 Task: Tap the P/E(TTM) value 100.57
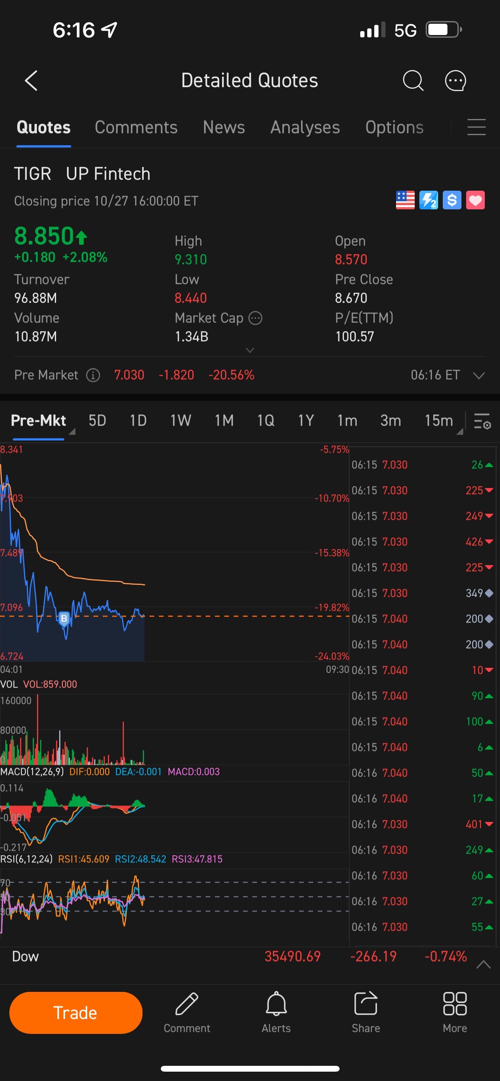(354, 337)
